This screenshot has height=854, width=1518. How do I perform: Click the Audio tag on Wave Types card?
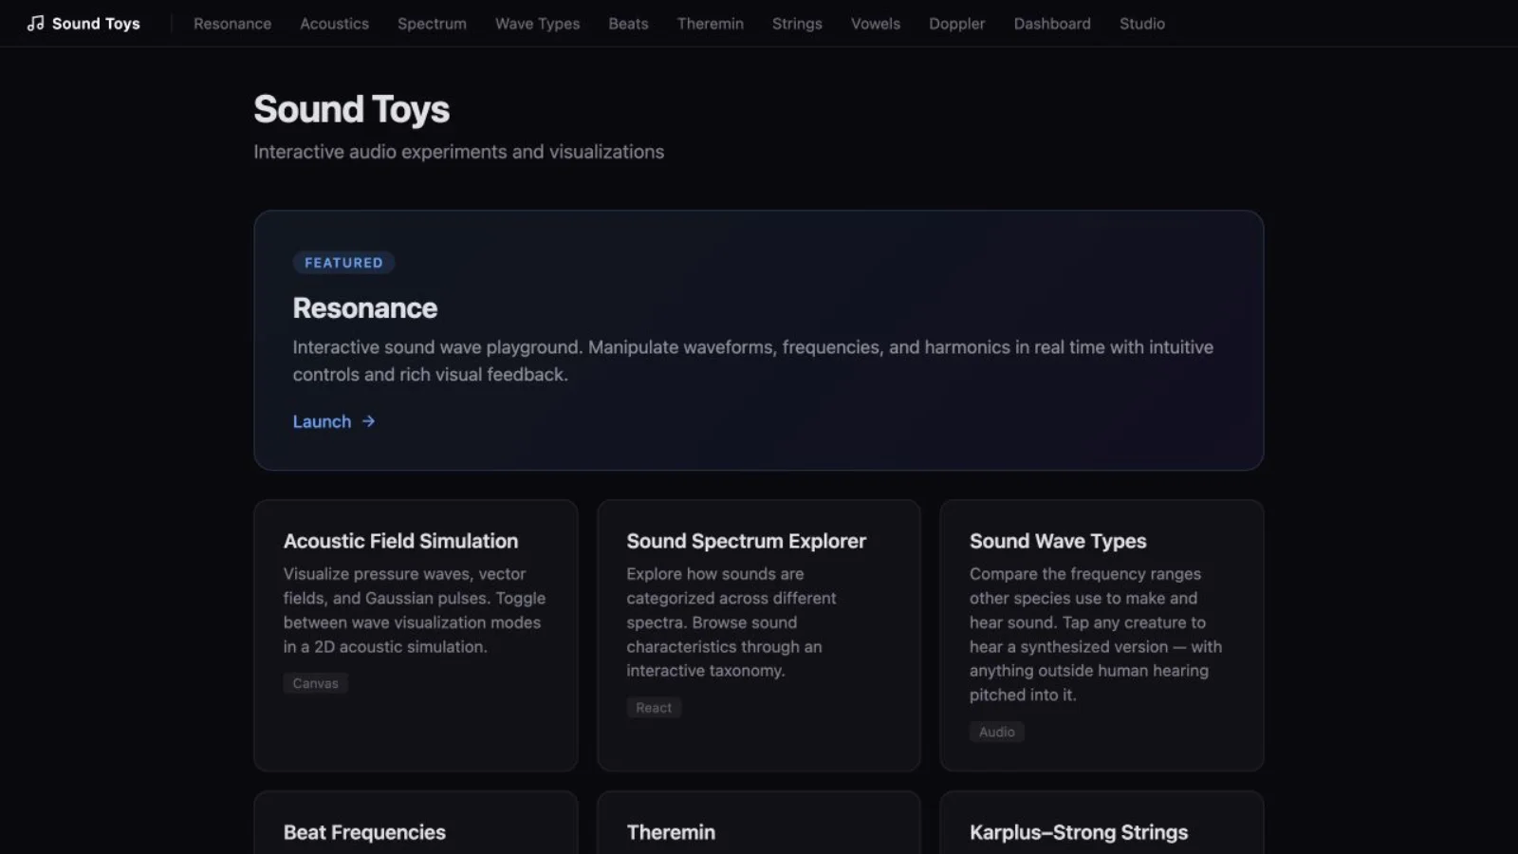997,732
